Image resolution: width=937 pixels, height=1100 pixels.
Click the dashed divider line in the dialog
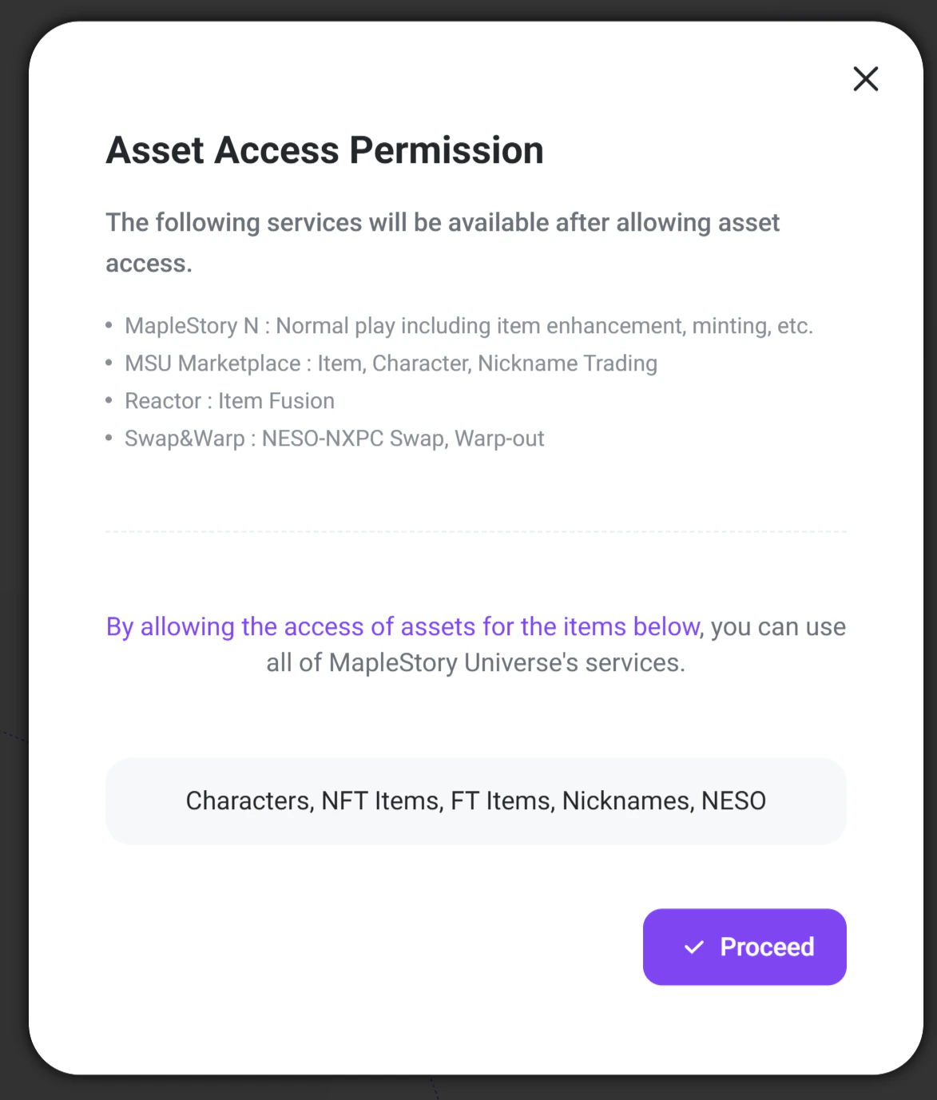pos(476,530)
